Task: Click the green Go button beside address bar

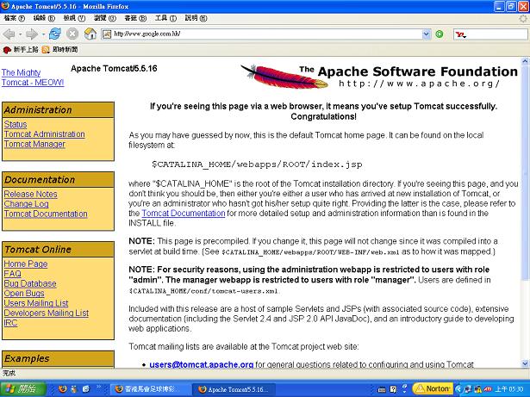Action: 439,34
